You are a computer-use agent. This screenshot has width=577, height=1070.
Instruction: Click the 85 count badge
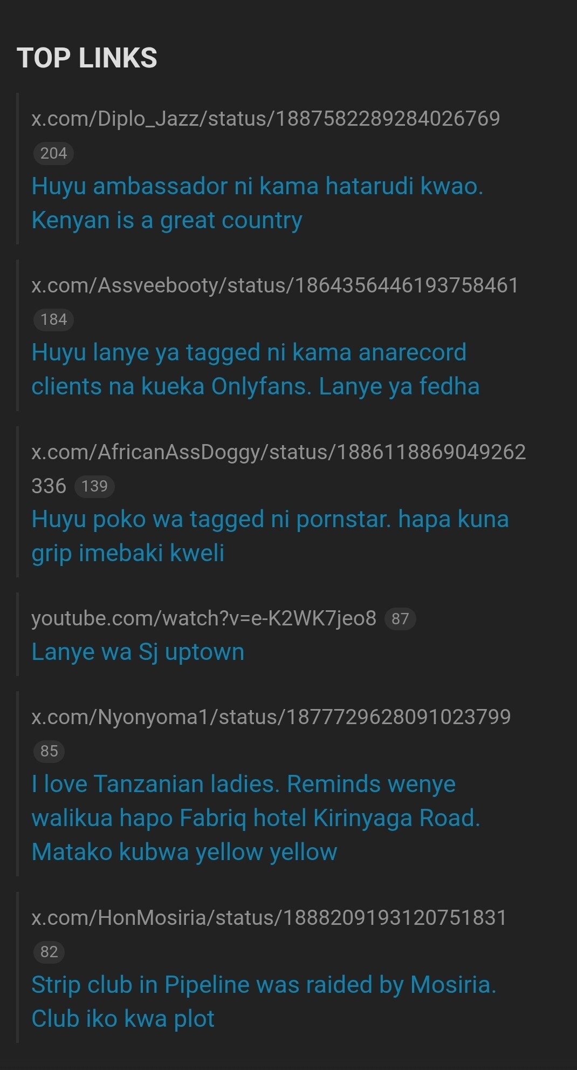[49, 751]
